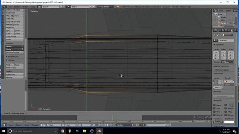Open the No Sync playback dropdown
Viewport: 239px width, 134px height.
[x=125, y=125]
